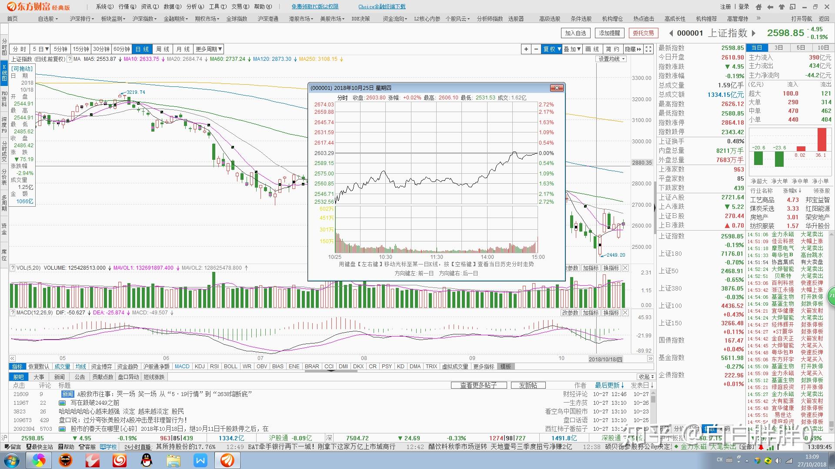
Task: Open the WPS W app in taskbar
Action: pyautogui.click(x=200, y=460)
